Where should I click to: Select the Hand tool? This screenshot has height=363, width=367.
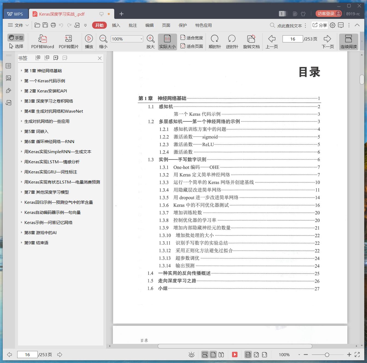coord(16,37)
